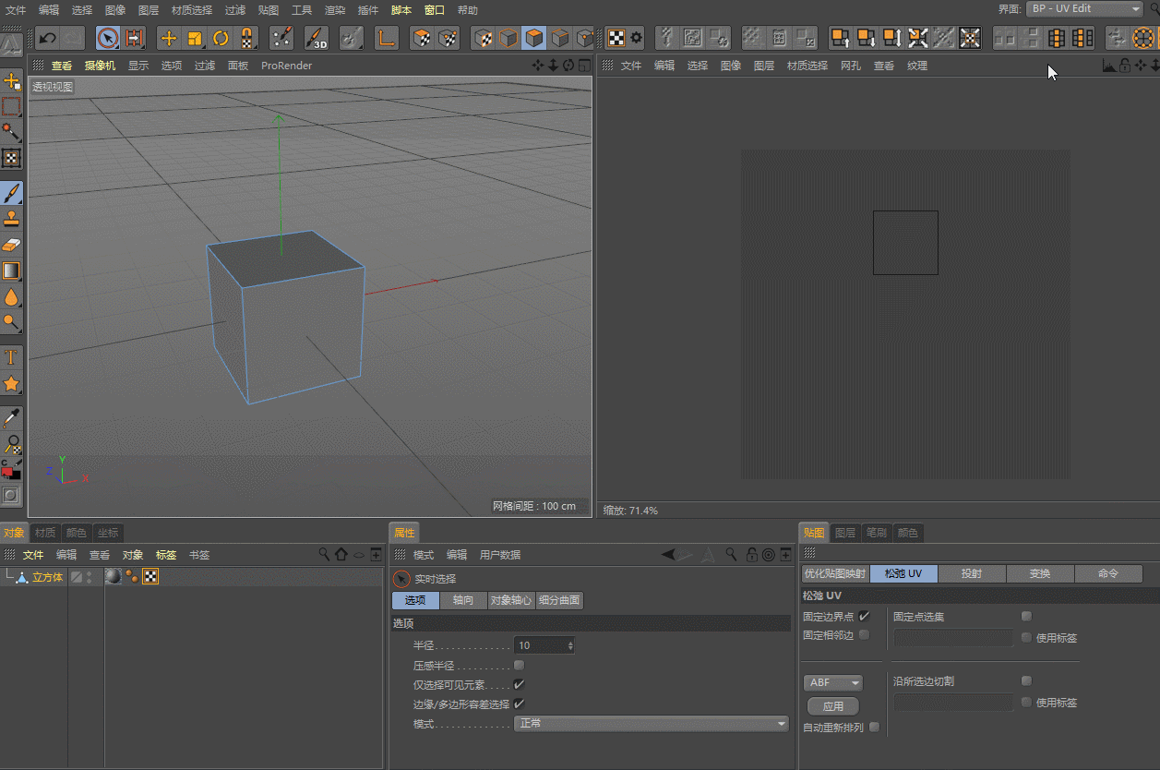The image size is (1160, 770).
Task: Select the Eraser tool
Action: [x=11, y=245]
